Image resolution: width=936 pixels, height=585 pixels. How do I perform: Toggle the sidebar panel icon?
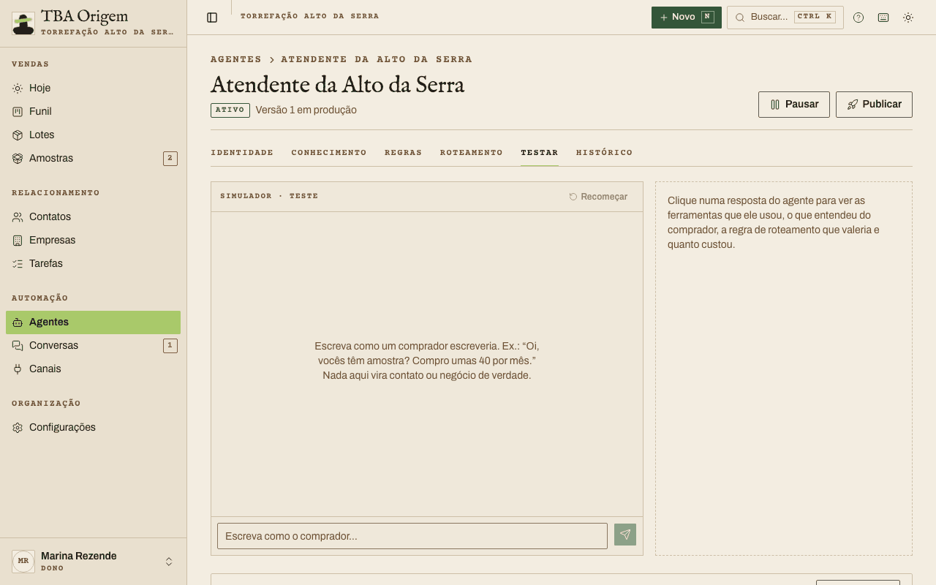212,18
